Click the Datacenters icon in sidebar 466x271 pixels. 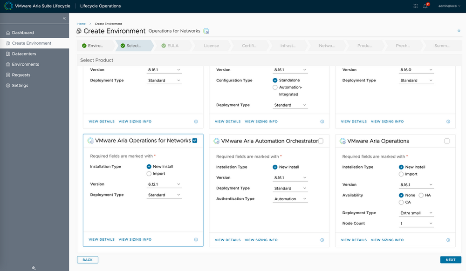click(8, 54)
